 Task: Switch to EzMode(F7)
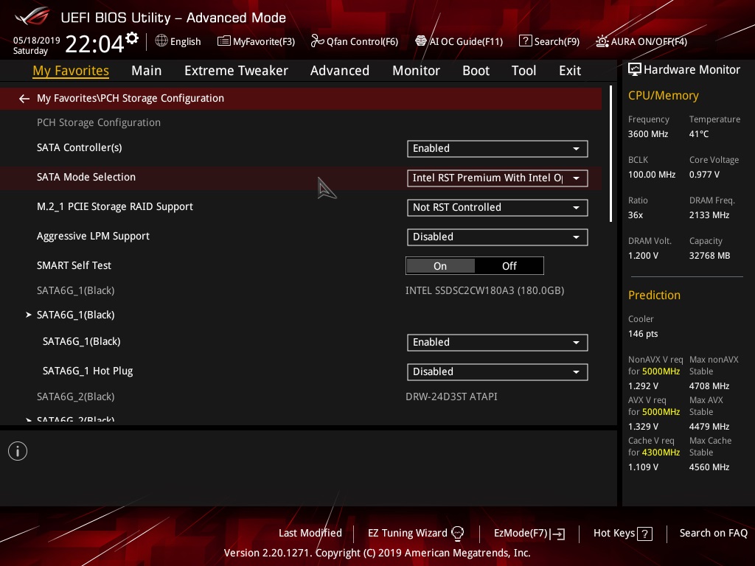point(521,533)
